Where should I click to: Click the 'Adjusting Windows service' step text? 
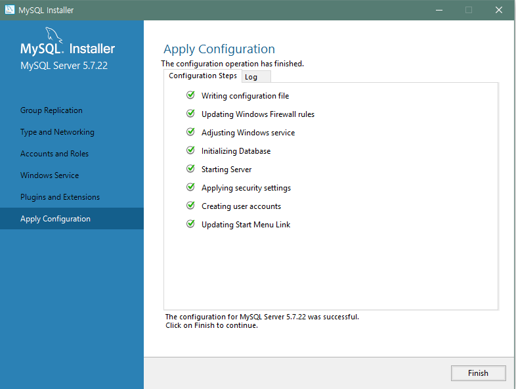(x=248, y=133)
